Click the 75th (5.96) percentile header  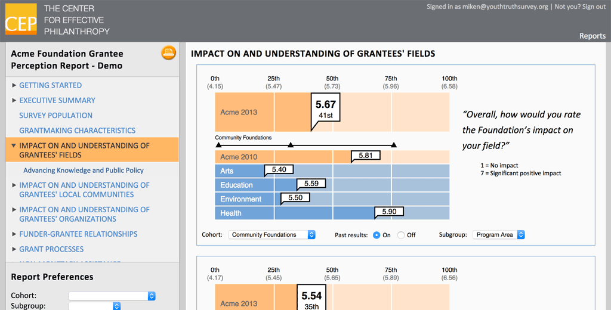[x=391, y=82]
